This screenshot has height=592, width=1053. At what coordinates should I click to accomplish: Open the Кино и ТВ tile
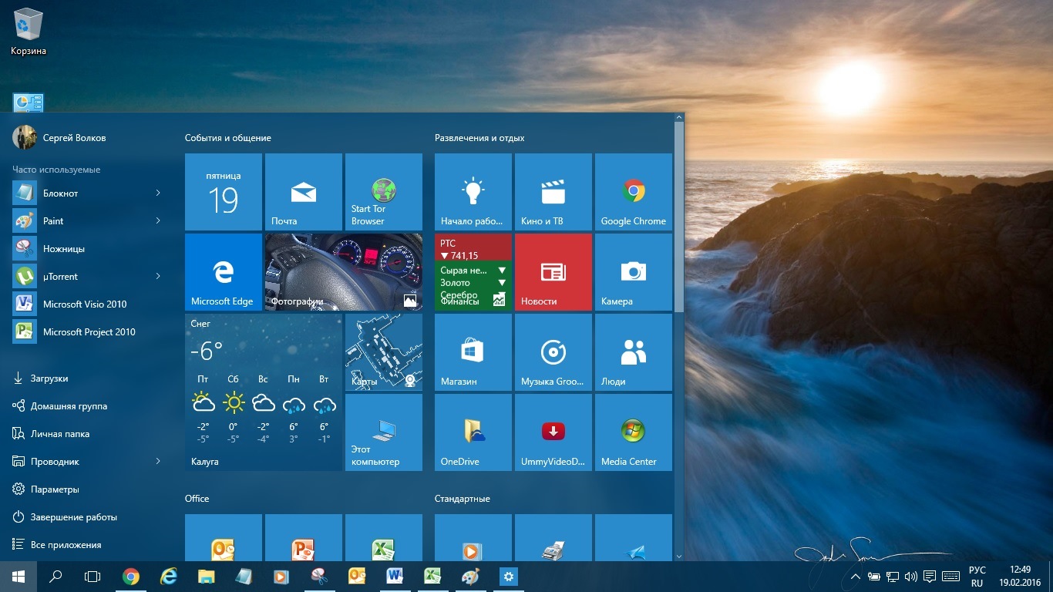(553, 192)
